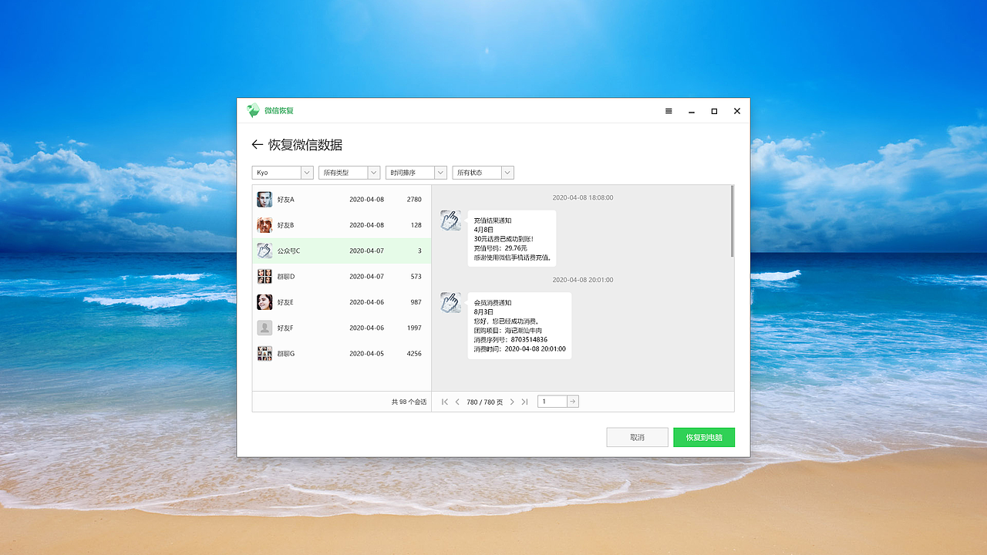Minimize the WeChat Recovery window
Viewport: 987px width, 555px height.
point(692,111)
